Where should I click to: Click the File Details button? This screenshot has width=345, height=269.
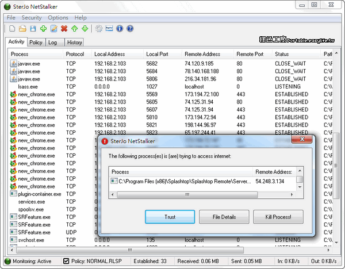[x=224, y=217]
